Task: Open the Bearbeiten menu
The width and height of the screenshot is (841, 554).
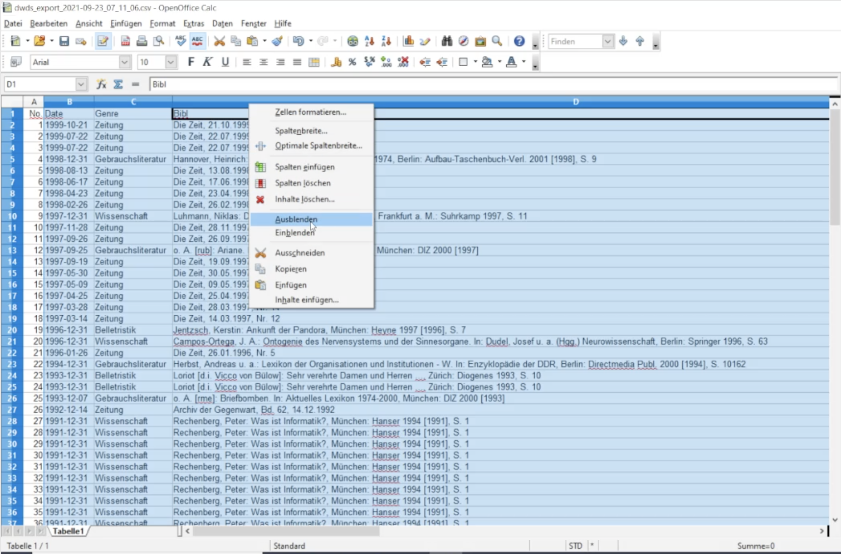Action: [49, 24]
